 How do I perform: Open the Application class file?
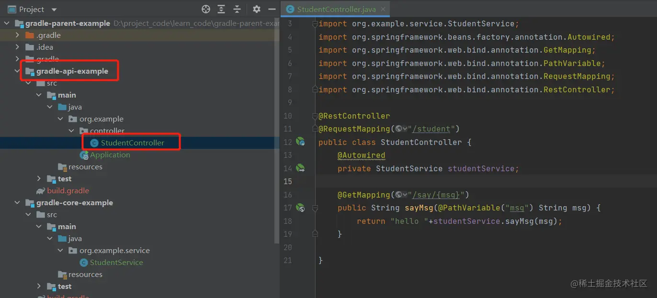pos(110,155)
